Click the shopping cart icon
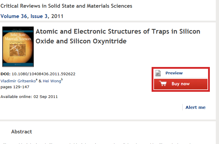This screenshot has width=219, height=144. coord(163,84)
